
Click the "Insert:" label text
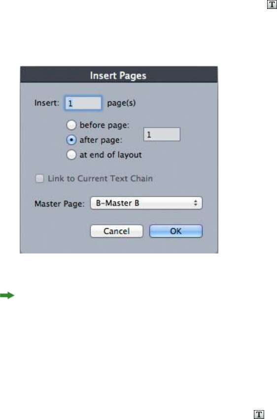pyautogui.click(x=47, y=103)
